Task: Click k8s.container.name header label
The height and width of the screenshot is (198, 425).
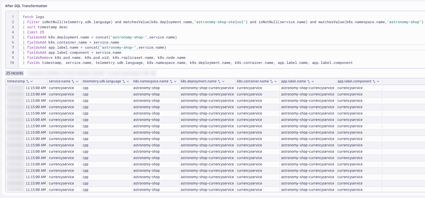Action: pyautogui.click(x=253, y=81)
